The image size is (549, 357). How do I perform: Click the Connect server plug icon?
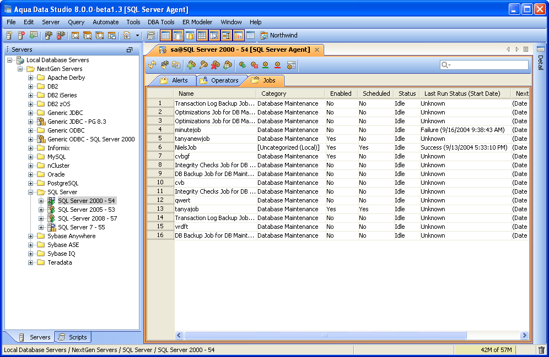tap(49, 35)
